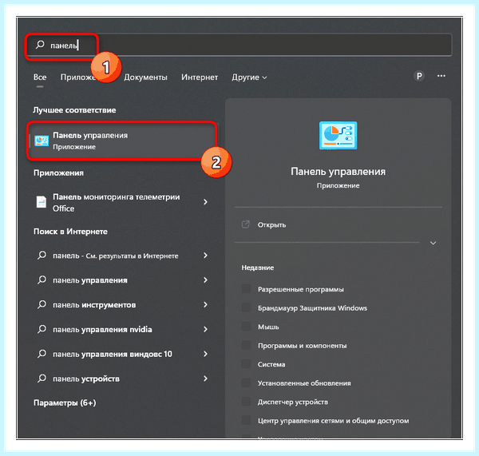Click the 'Панель управления' title in preview pane
The height and width of the screenshot is (456, 479).
[x=338, y=172]
